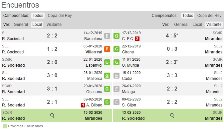Open magnifier icon for R. Sociedad upcoming match
Image resolution: width=224 pixels, height=129 pixels.
point(52,115)
